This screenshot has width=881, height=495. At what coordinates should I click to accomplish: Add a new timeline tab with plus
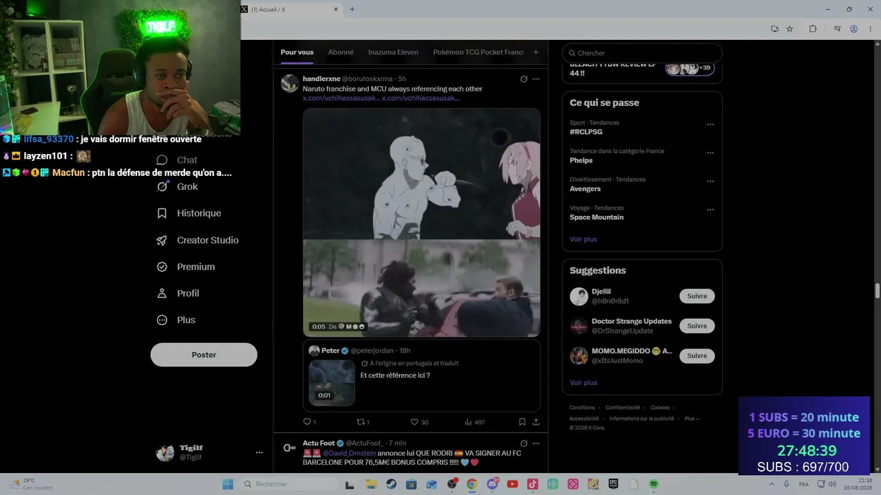(x=535, y=52)
